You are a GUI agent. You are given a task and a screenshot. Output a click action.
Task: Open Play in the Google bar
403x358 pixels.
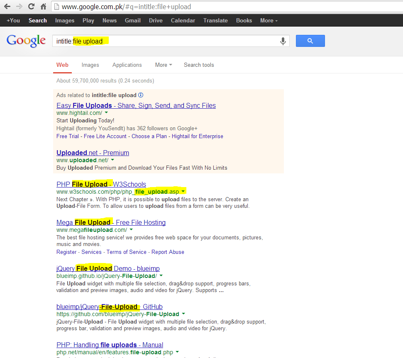(88, 21)
